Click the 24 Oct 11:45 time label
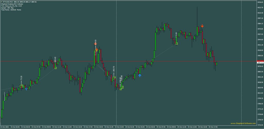This screenshot has width=264, height=129. pos(182,127)
